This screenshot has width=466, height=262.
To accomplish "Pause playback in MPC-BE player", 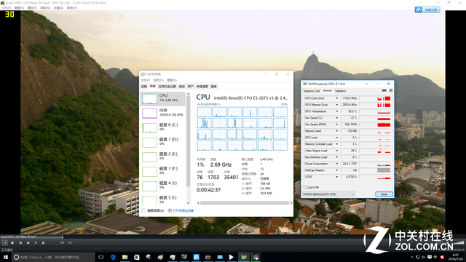I will [5, 242].
